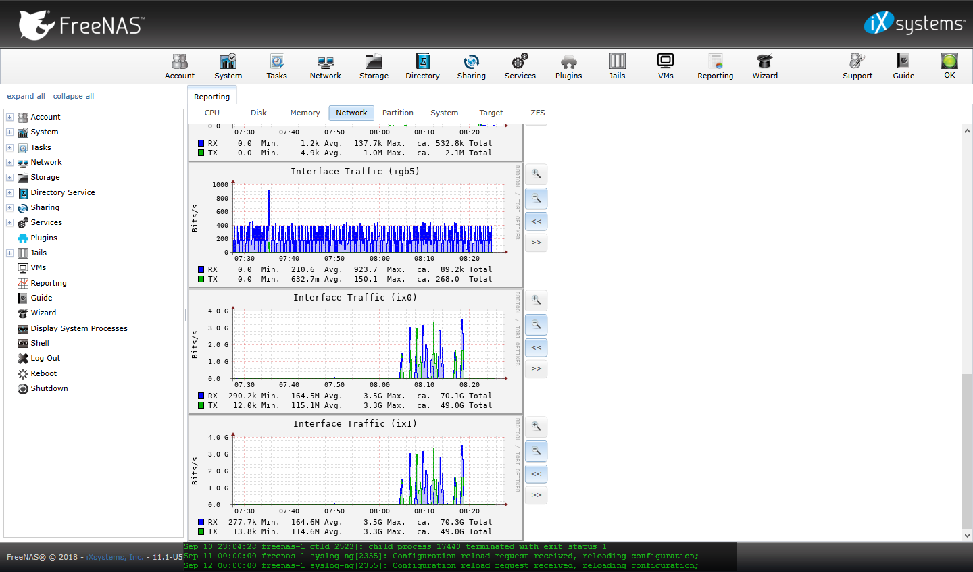Click Reboot in the sidebar
The height and width of the screenshot is (572, 973).
[x=44, y=373]
